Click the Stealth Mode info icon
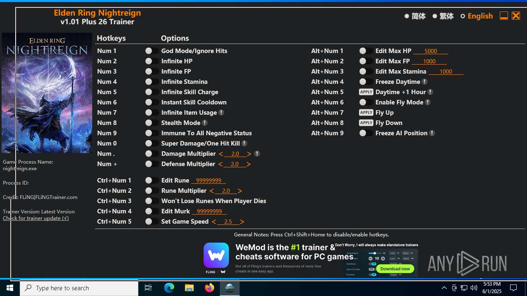The width and height of the screenshot is (527, 296). pos(205,123)
